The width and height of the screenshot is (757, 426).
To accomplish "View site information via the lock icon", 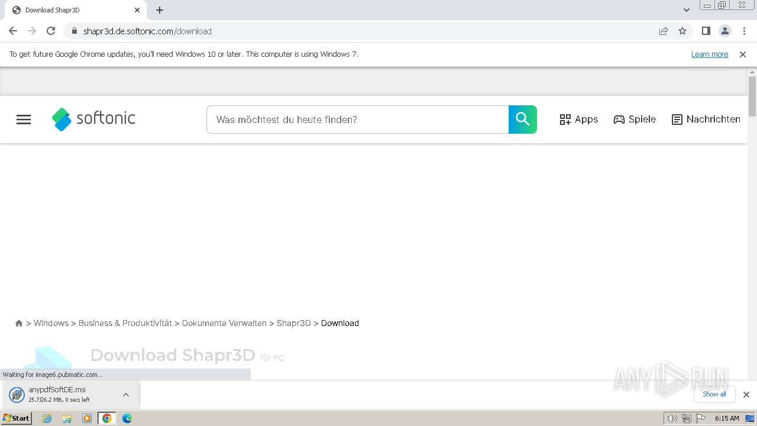I will point(74,31).
